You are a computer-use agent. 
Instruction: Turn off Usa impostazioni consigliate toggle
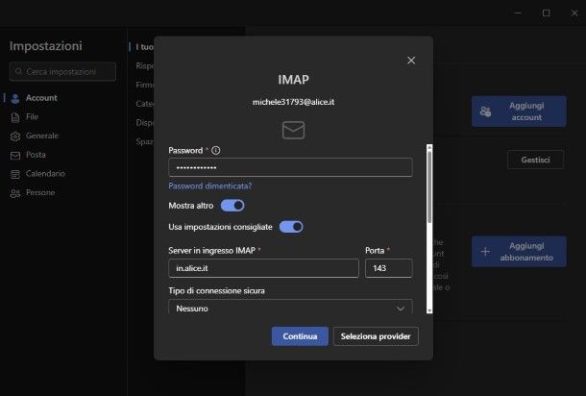291,227
